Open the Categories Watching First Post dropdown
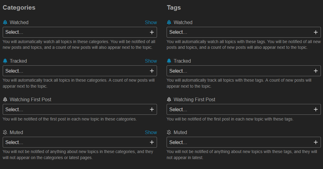The height and width of the screenshot is (169, 323). (80, 109)
